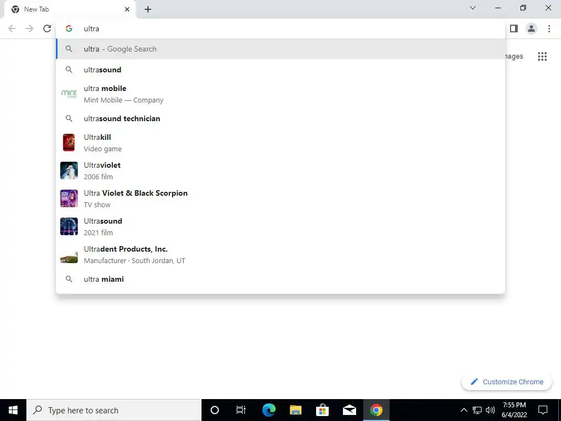The image size is (561, 421).
Task: Choose the ultra miami suggestion
Action: click(x=280, y=279)
